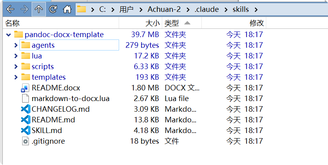Jump to 用户 in the address bar
Screen dimensions: 328x165
(x=126, y=9)
